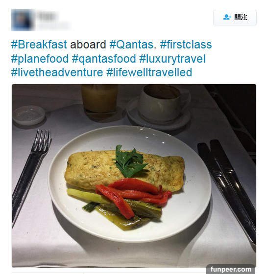This screenshot has width=265, height=274.
Task: Follow the #planefood hashtag link
Action: (40, 59)
